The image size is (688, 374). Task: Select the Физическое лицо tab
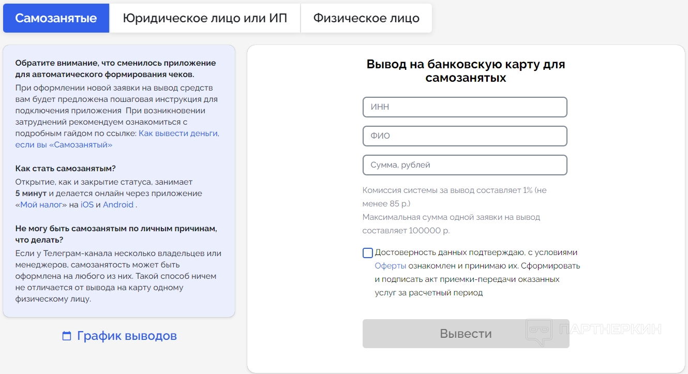(366, 18)
